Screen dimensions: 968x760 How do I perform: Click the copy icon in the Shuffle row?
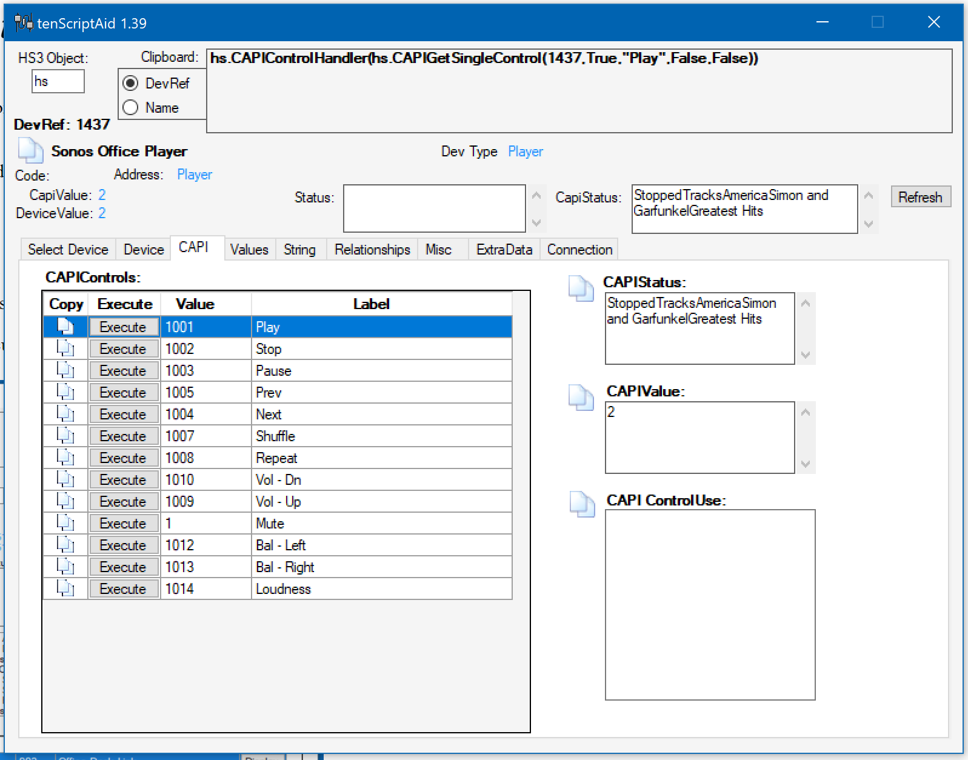click(x=65, y=436)
